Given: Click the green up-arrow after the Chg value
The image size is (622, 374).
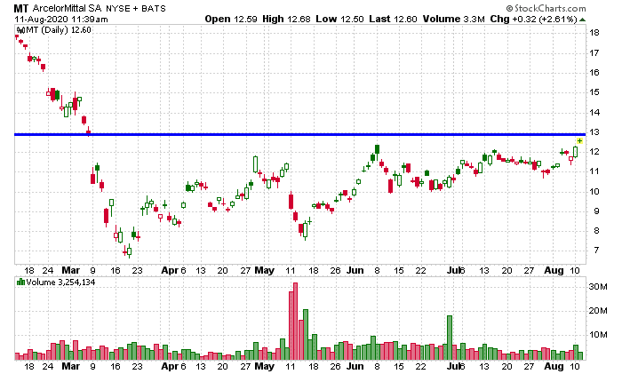Looking at the screenshot, I should [x=582, y=20].
